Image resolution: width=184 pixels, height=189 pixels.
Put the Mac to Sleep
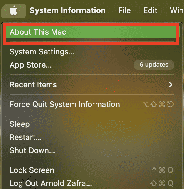point(20,124)
